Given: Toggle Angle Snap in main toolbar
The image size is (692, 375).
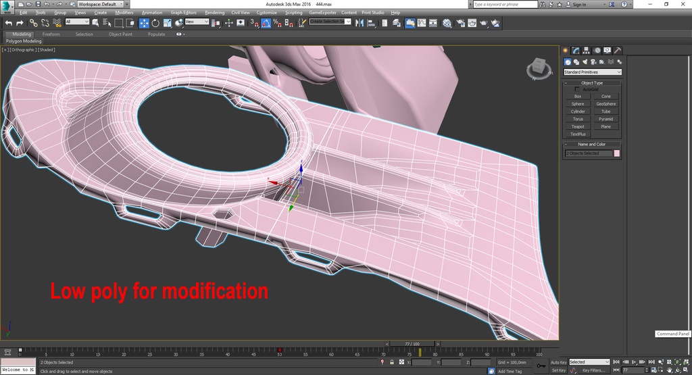Looking at the screenshot, I should coord(266,23).
